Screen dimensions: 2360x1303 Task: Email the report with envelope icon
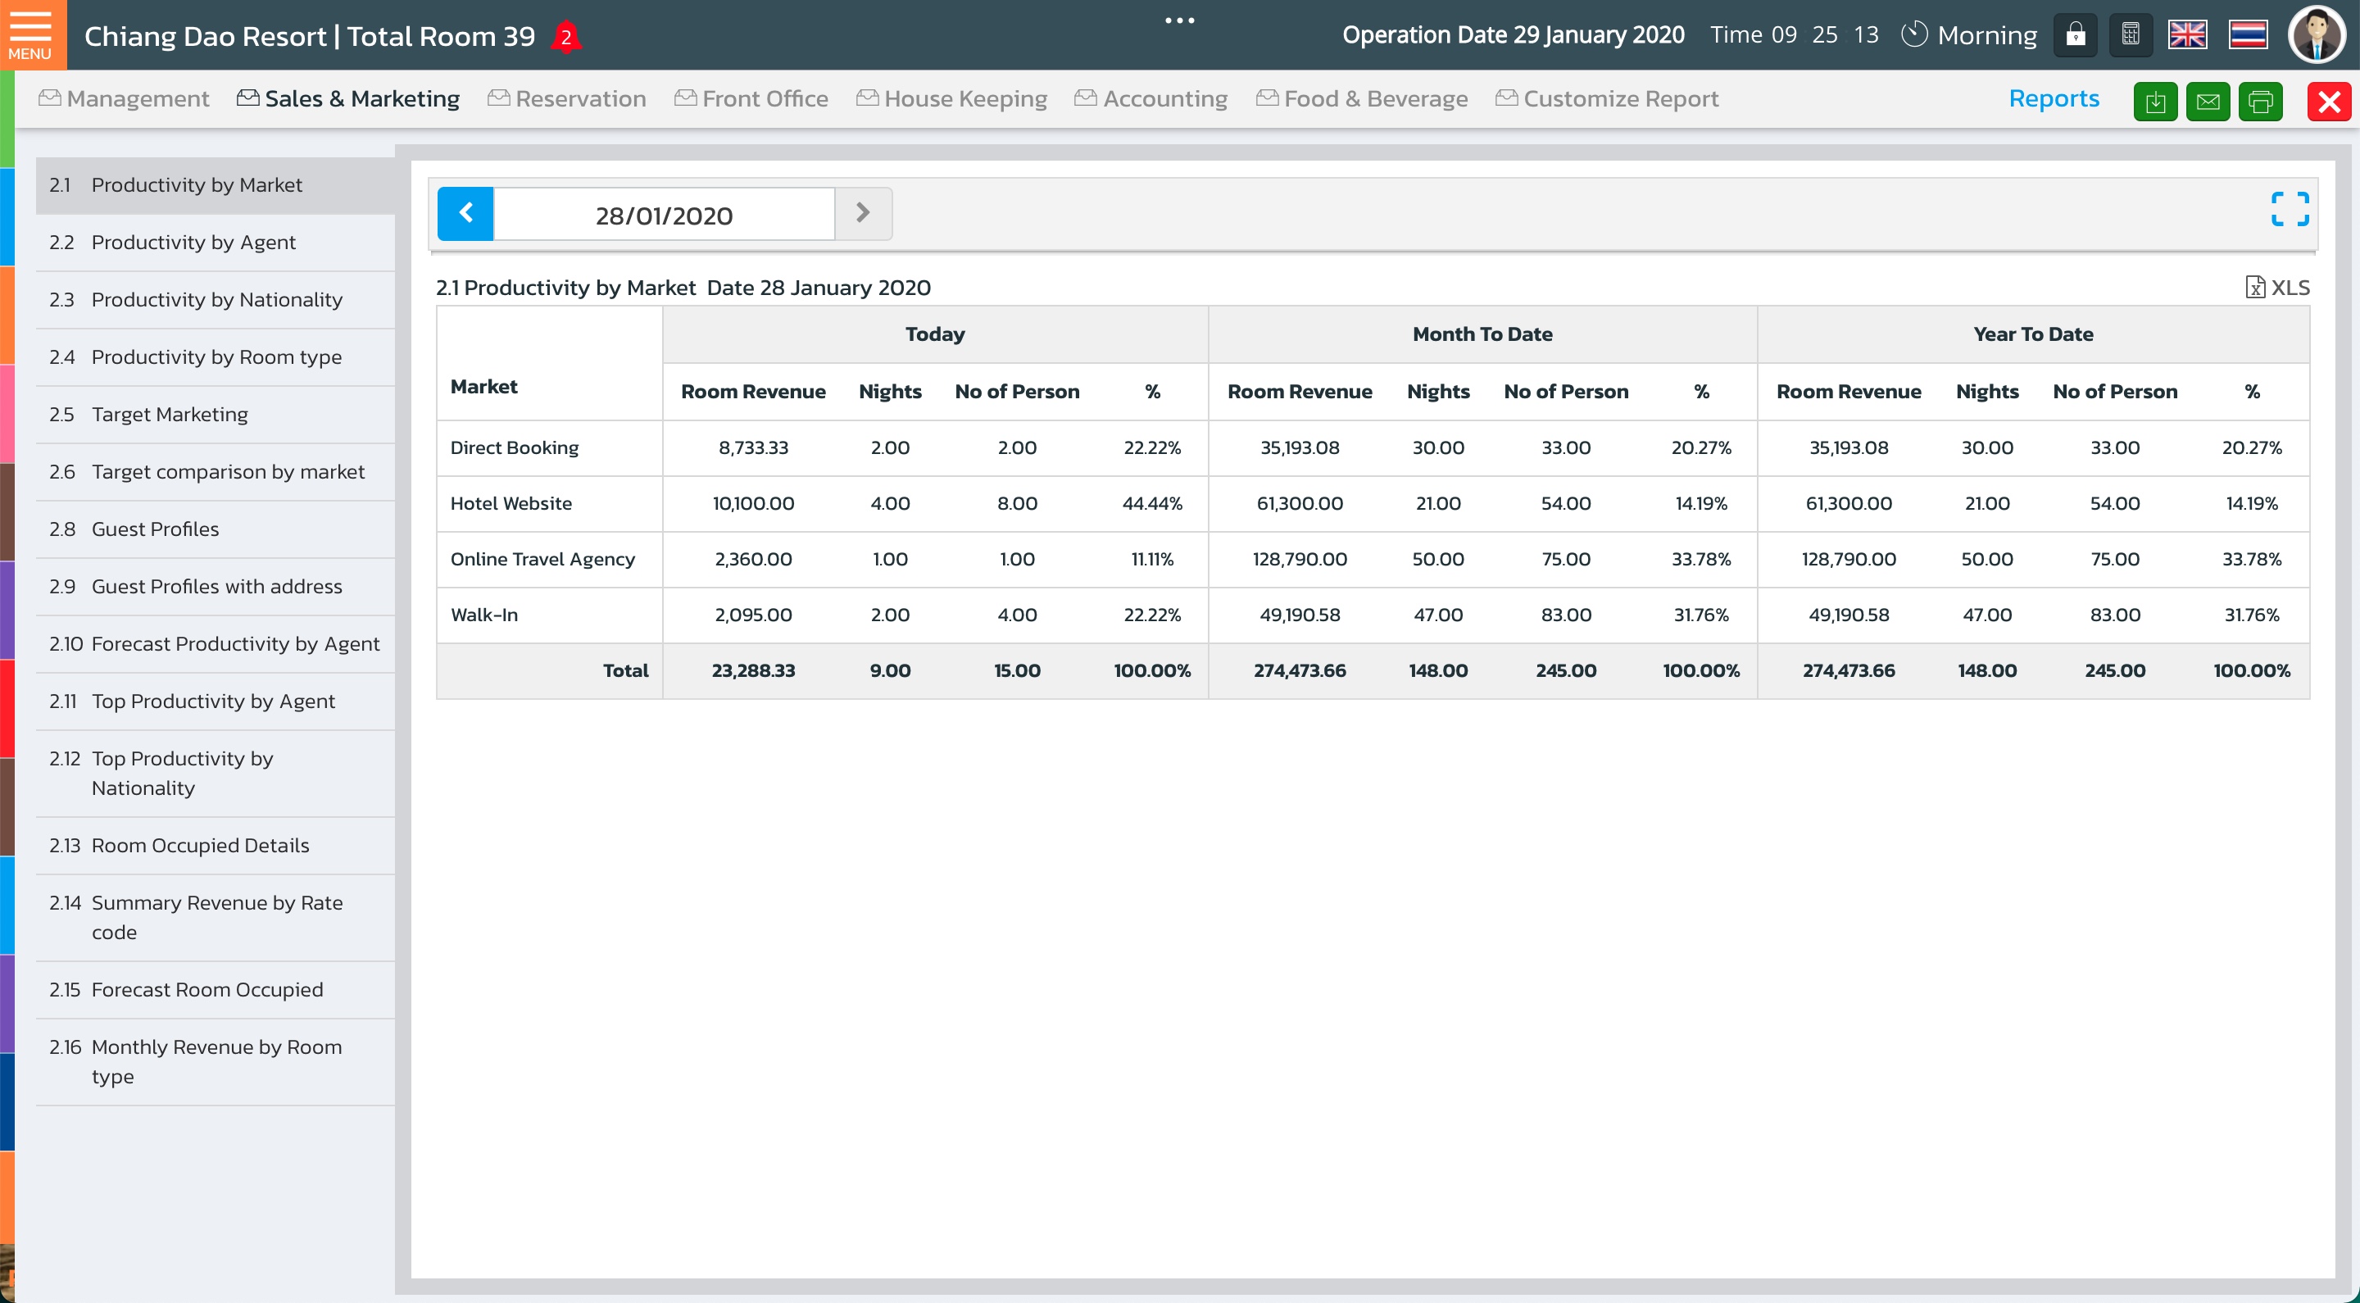click(2208, 101)
